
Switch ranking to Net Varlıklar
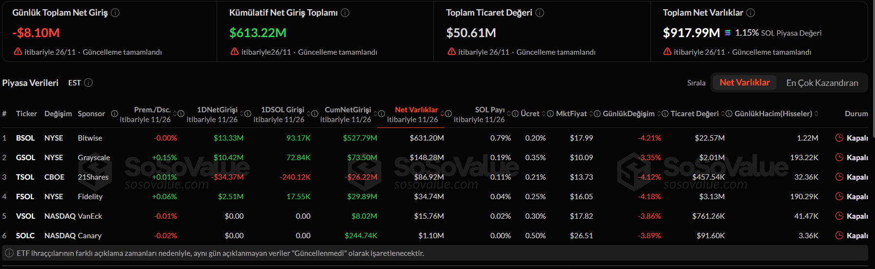pos(744,83)
